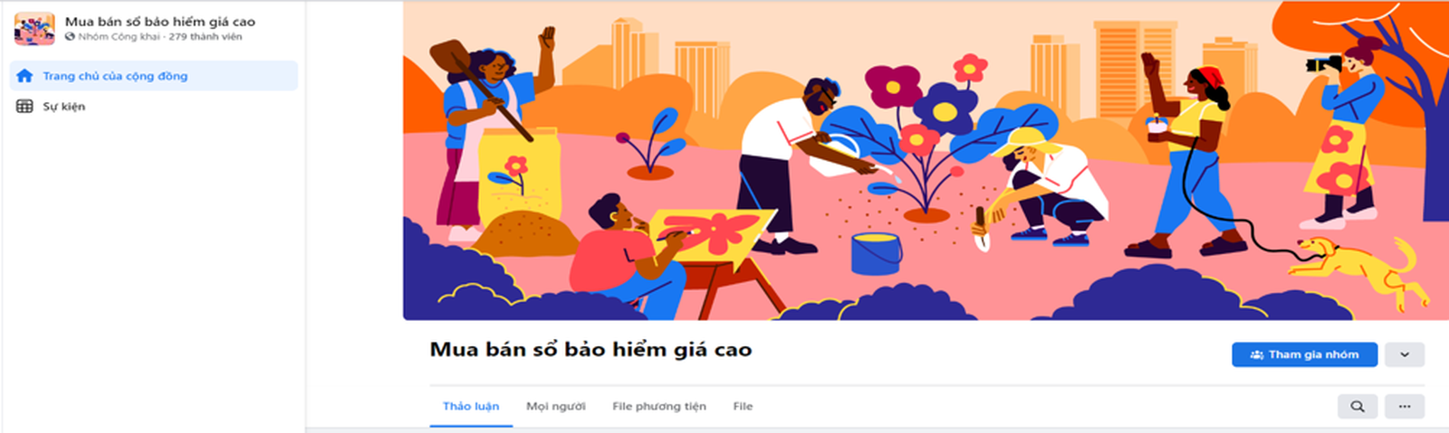Open the Mọi người tab

pos(556,406)
